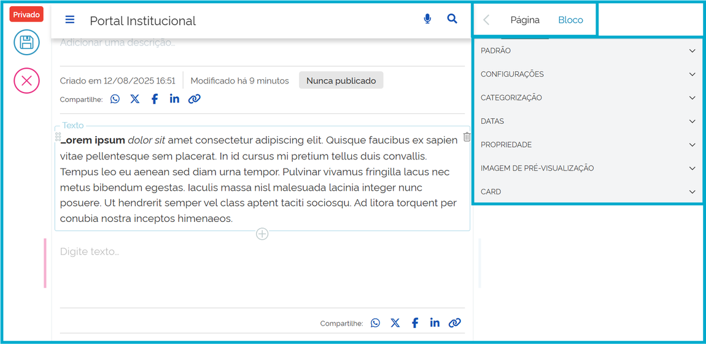
Task: Expand the PROPRIEDADE section
Action: [588, 145]
